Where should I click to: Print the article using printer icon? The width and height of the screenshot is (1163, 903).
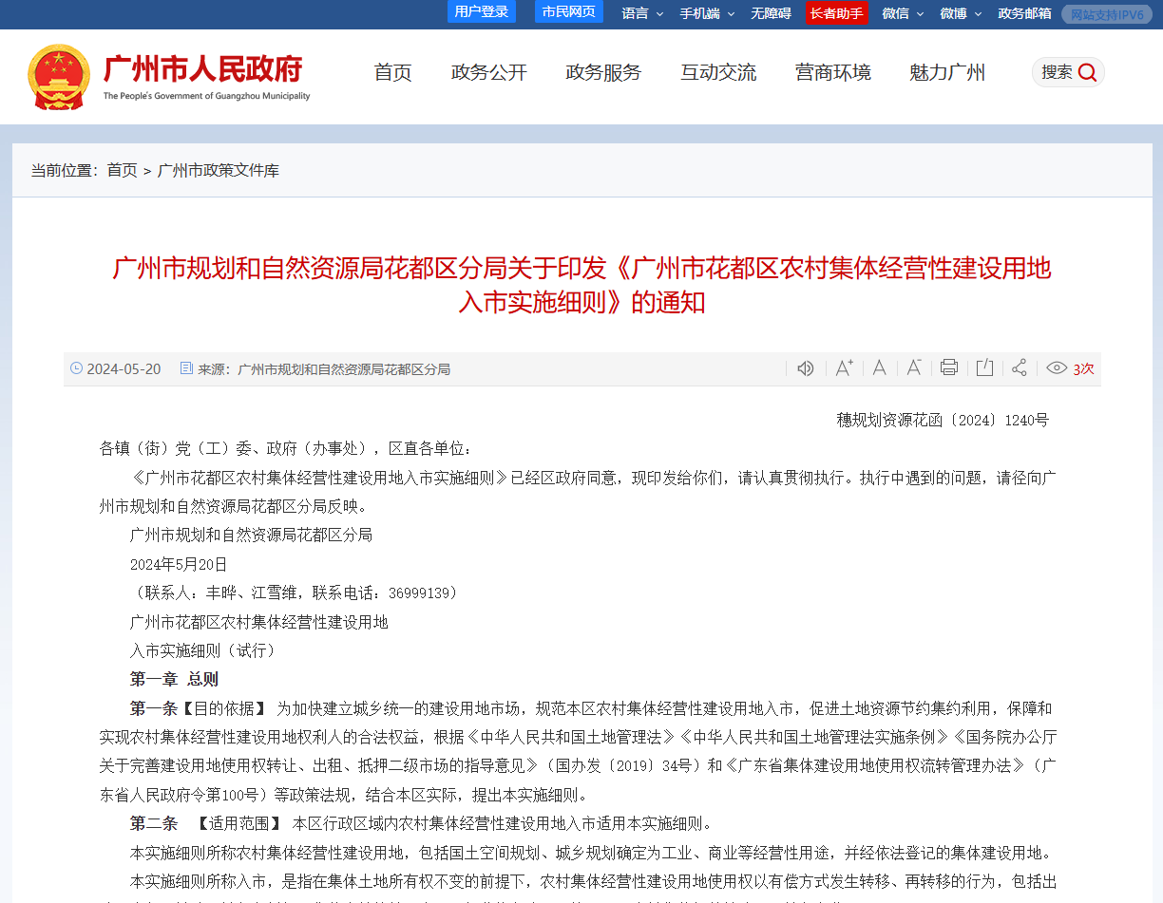click(948, 368)
